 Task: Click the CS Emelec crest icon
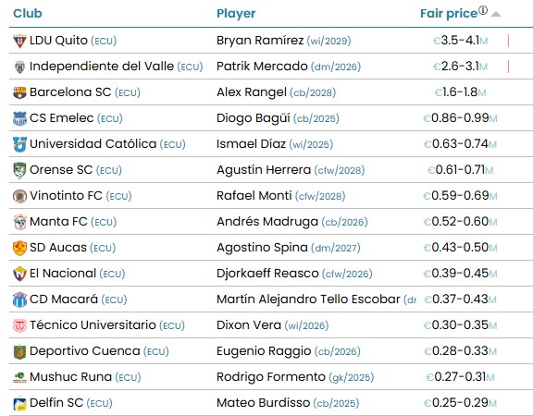click(19, 118)
